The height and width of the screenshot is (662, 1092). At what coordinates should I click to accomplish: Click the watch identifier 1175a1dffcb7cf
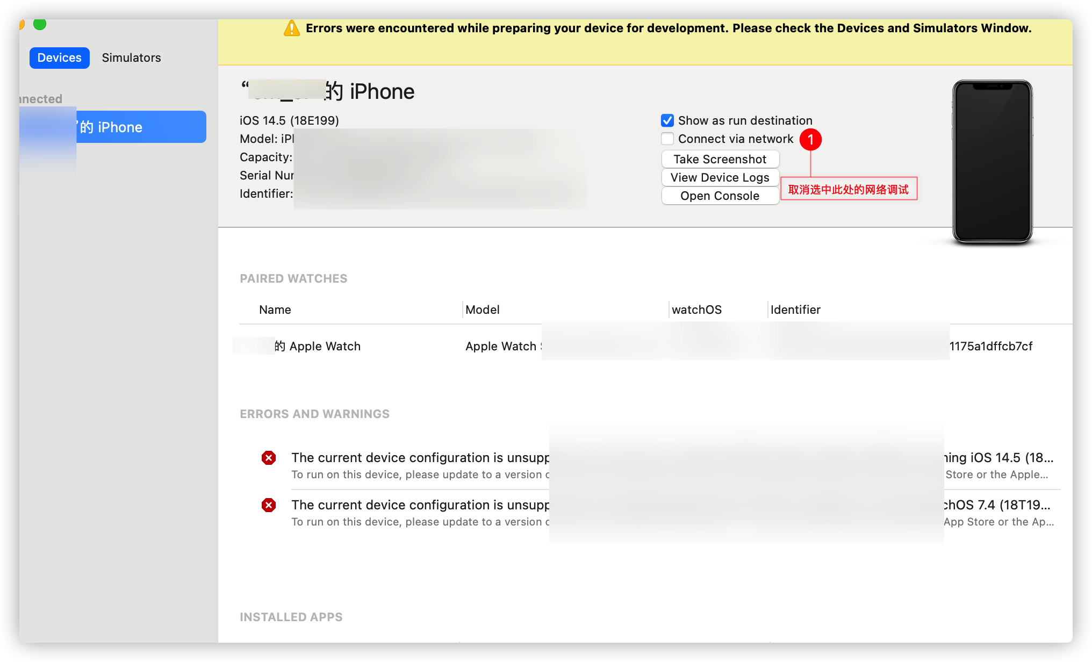[x=990, y=346]
